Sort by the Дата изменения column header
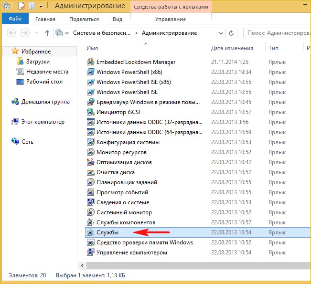The image size is (311, 284). pos(232,48)
